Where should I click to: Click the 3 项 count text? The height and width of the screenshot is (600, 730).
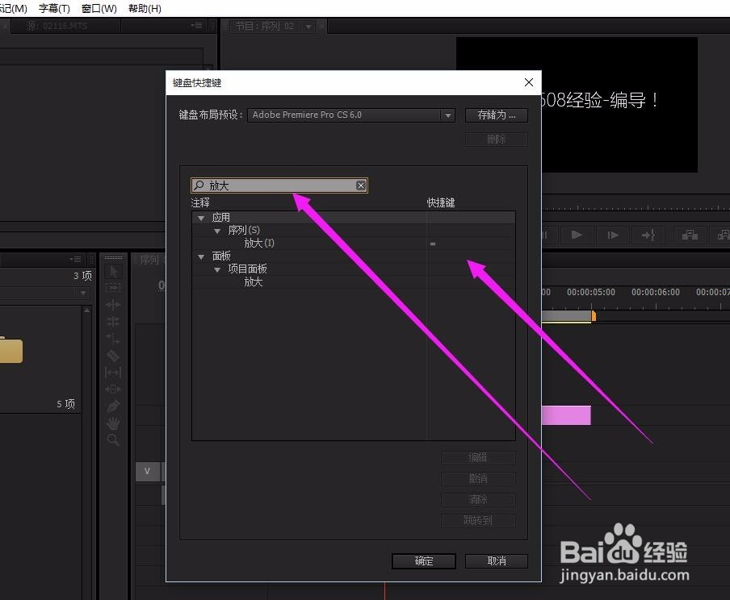[82, 276]
